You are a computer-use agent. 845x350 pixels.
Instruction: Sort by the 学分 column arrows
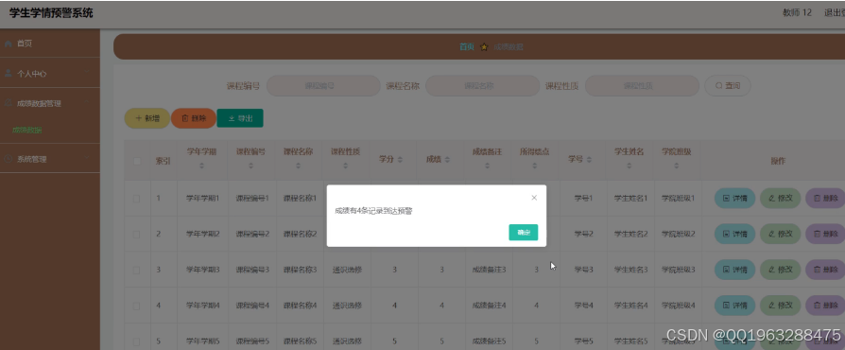click(x=400, y=160)
